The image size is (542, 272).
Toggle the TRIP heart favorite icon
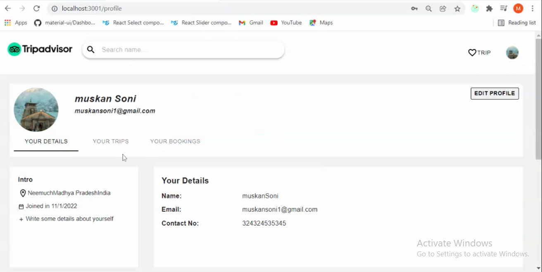point(472,52)
